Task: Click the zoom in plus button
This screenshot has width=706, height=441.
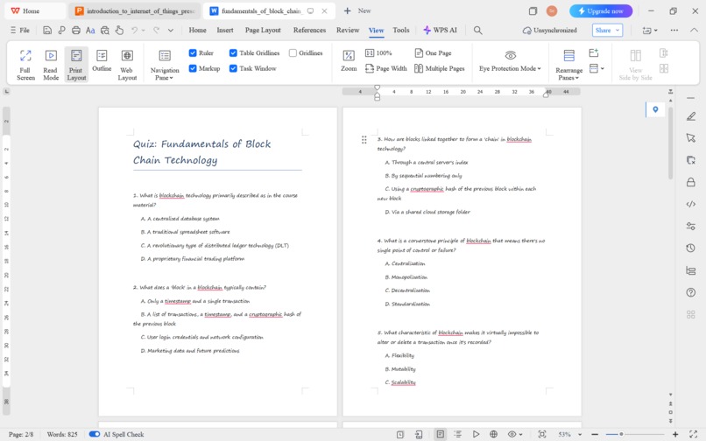Action: click(x=675, y=434)
